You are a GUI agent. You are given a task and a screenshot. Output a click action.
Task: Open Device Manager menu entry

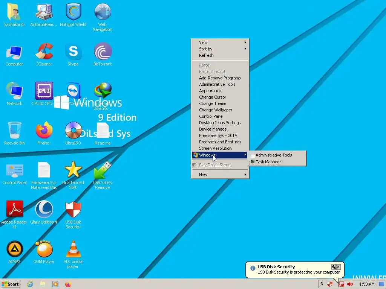(x=220, y=129)
